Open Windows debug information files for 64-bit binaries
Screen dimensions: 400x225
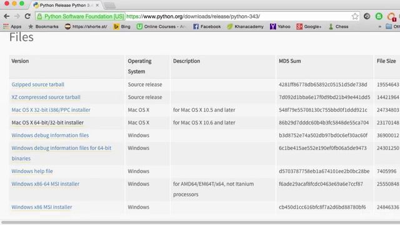61,153
